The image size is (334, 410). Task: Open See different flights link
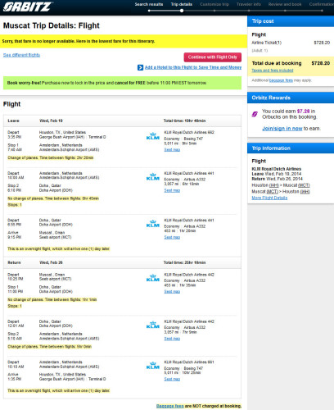21,55
